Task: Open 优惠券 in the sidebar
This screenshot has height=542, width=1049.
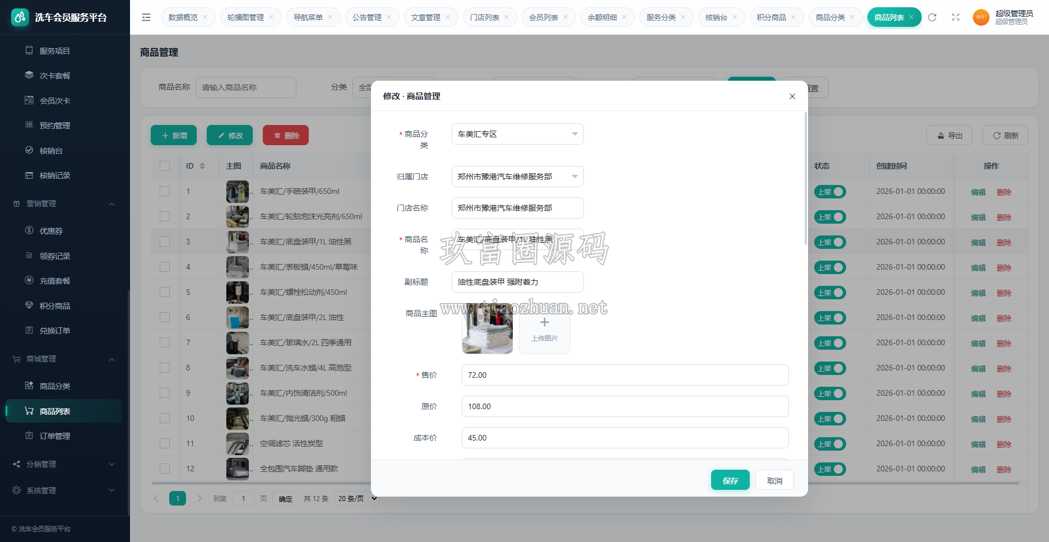Action: [51, 231]
